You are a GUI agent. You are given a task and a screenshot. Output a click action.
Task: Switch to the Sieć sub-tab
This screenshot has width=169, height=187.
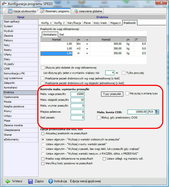tap(62, 35)
